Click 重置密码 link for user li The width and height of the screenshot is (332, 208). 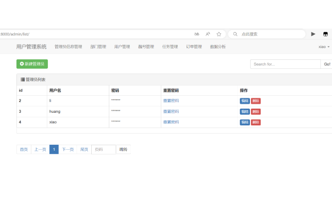click(x=171, y=101)
